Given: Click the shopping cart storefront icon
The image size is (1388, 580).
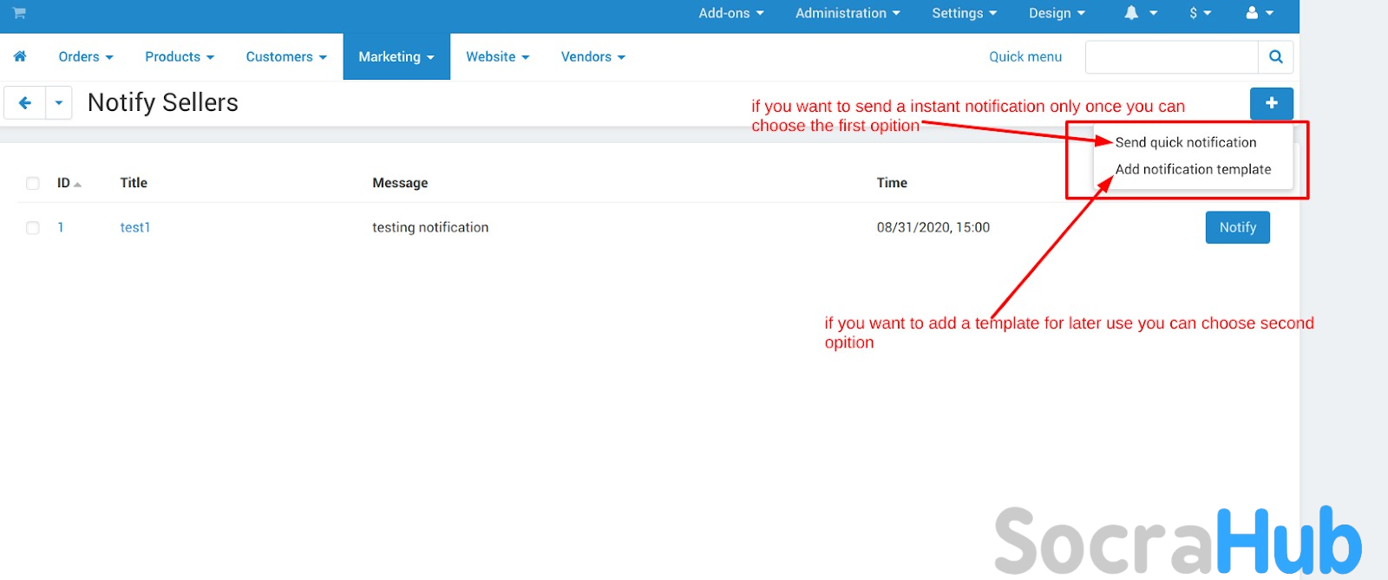Looking at the screenshot, I should point(19,13).
